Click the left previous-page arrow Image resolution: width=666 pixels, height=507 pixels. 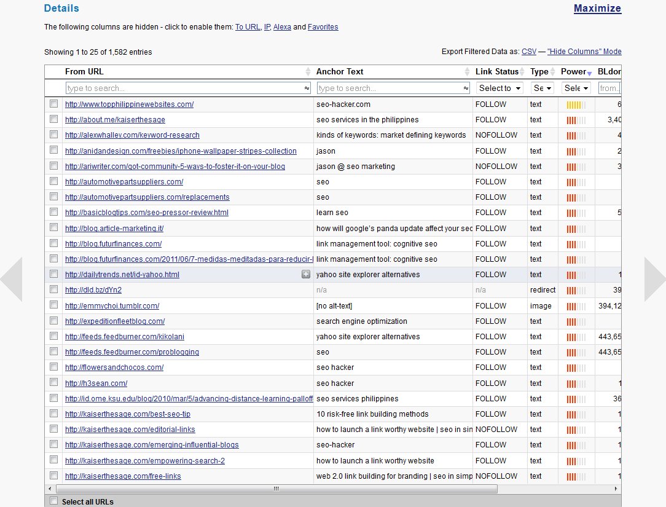pos(12,279)
